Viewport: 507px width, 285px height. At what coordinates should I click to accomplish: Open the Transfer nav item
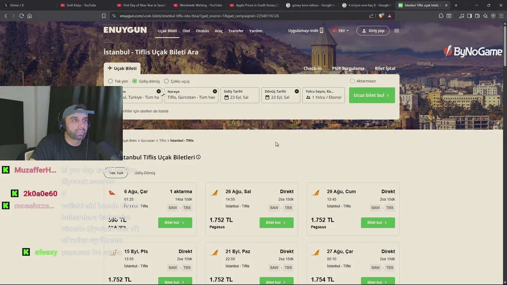click(236, 31)
